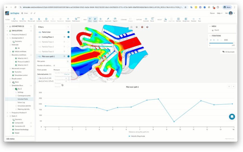Disable the Plot-over-path 1 filter toggle
243x152 pixels.
point(68,56)
